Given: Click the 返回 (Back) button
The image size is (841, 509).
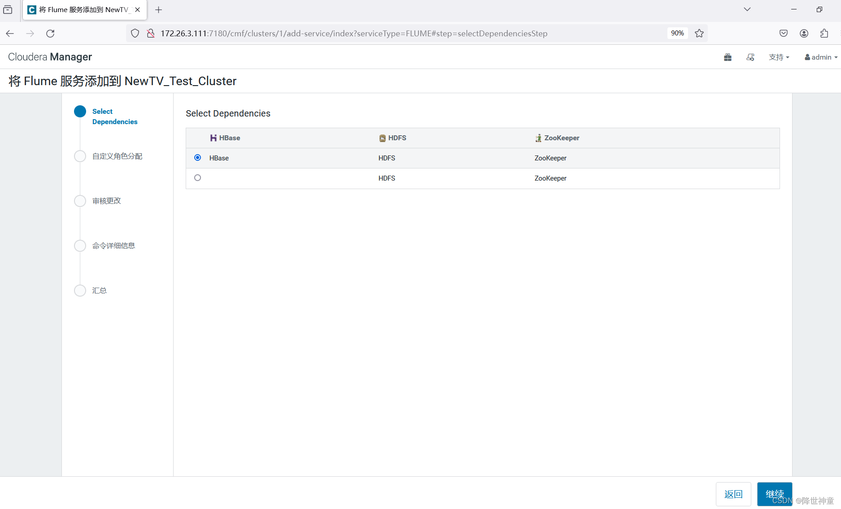Looking at the screenshot, I should [x=733, y=494].
